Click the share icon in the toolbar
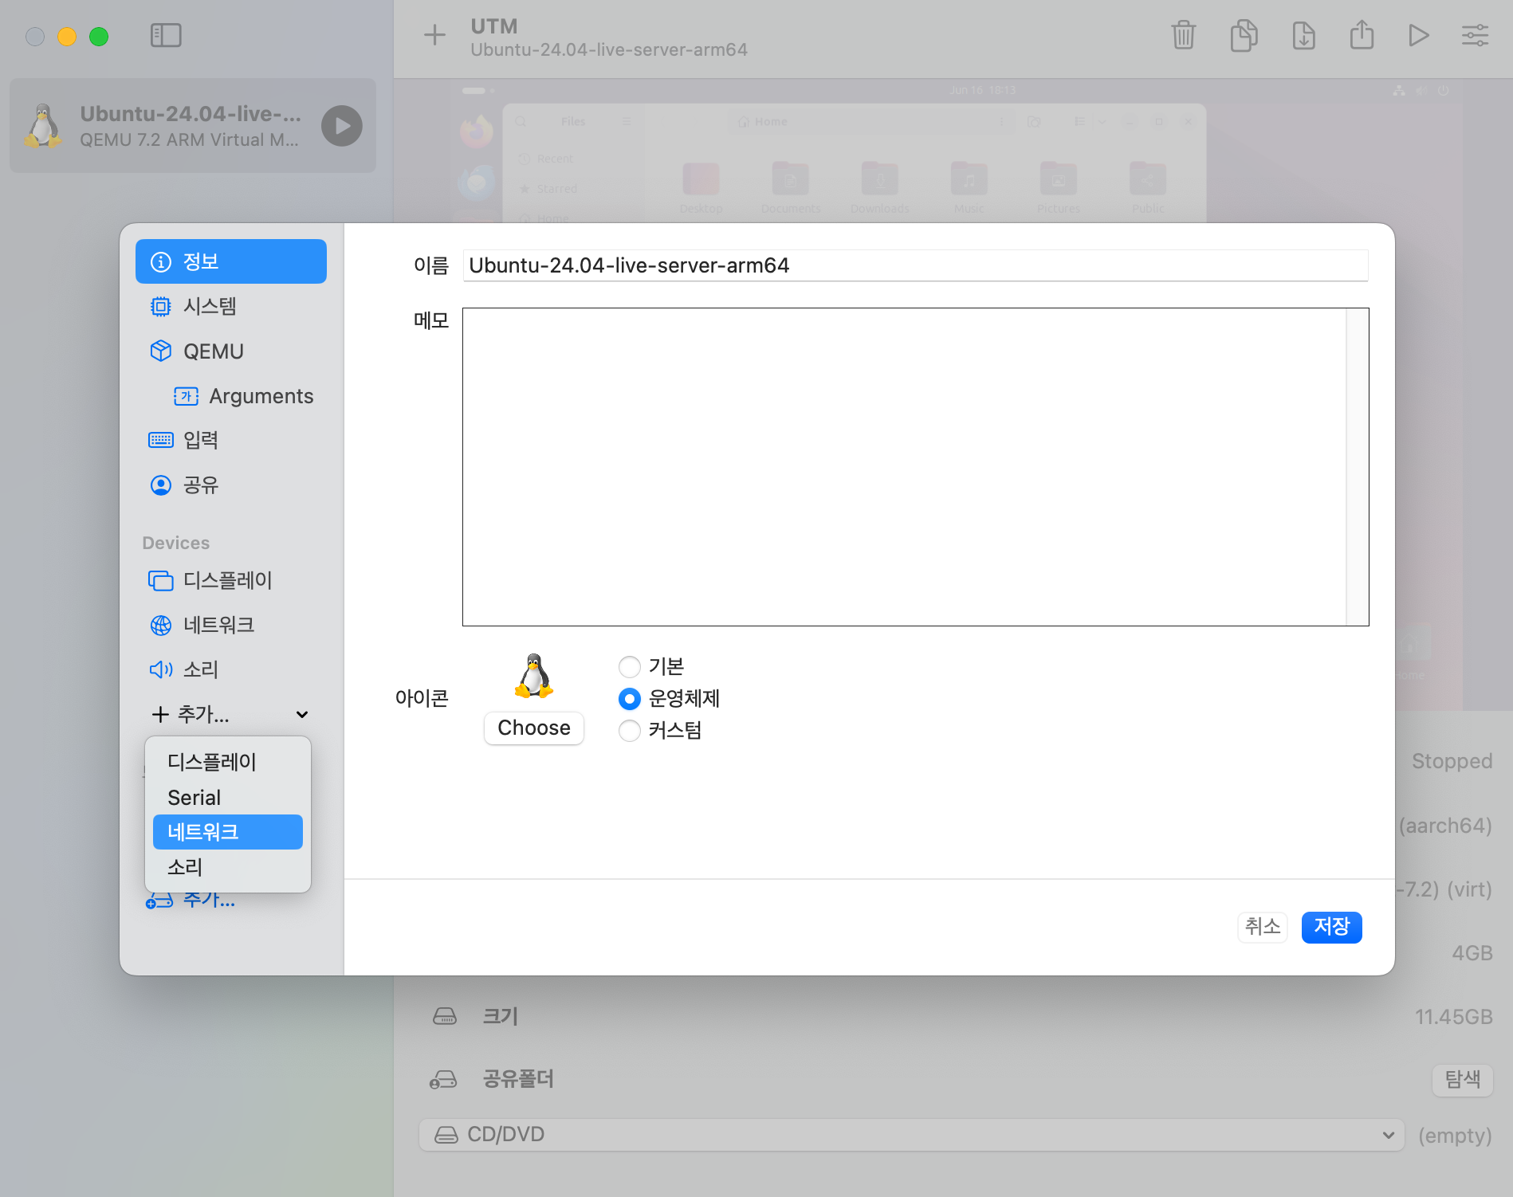This screenshot has height=1197, width=1513. [x=1362, y=36]
